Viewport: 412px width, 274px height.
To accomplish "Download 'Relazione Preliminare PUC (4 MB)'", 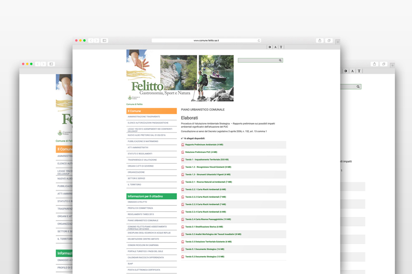I will point(201,152).
